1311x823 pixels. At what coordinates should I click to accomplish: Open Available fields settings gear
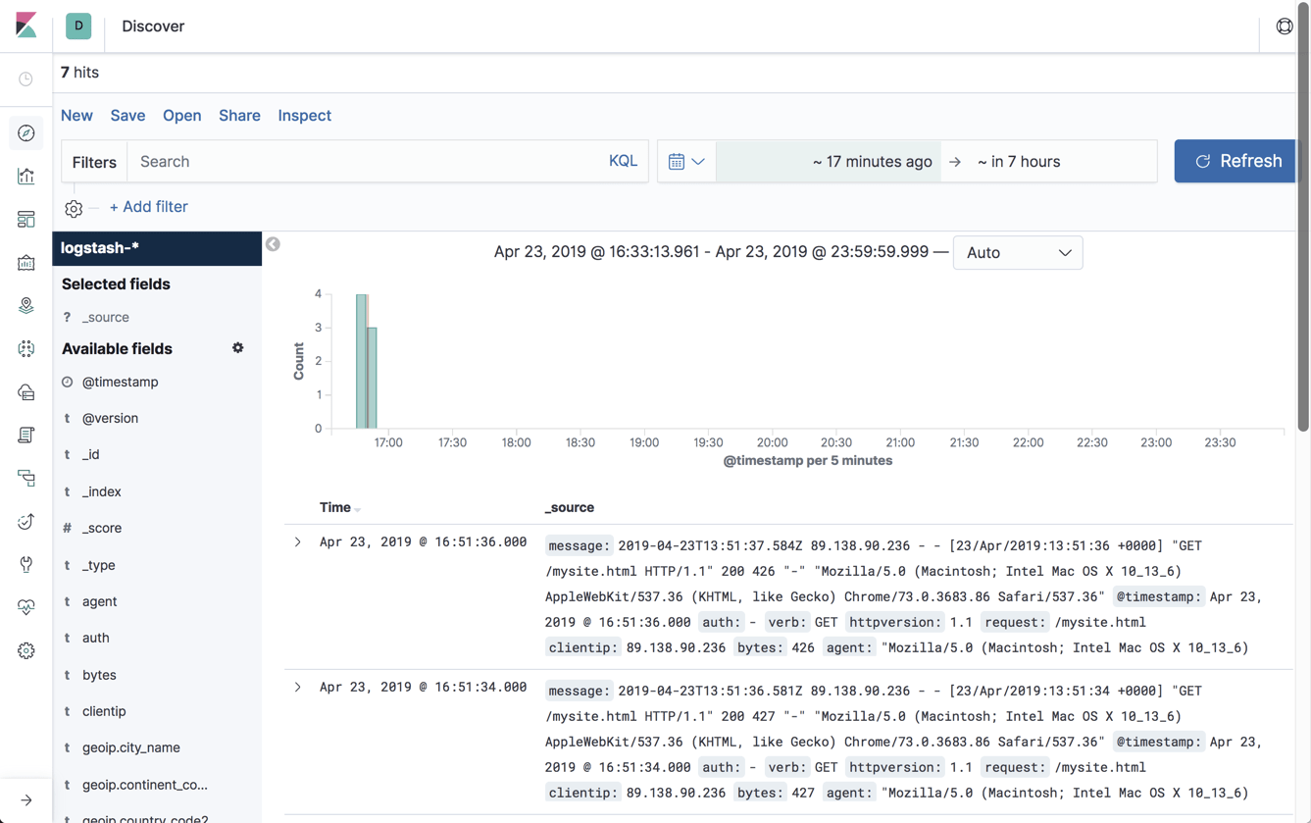(x=238, y=348)
